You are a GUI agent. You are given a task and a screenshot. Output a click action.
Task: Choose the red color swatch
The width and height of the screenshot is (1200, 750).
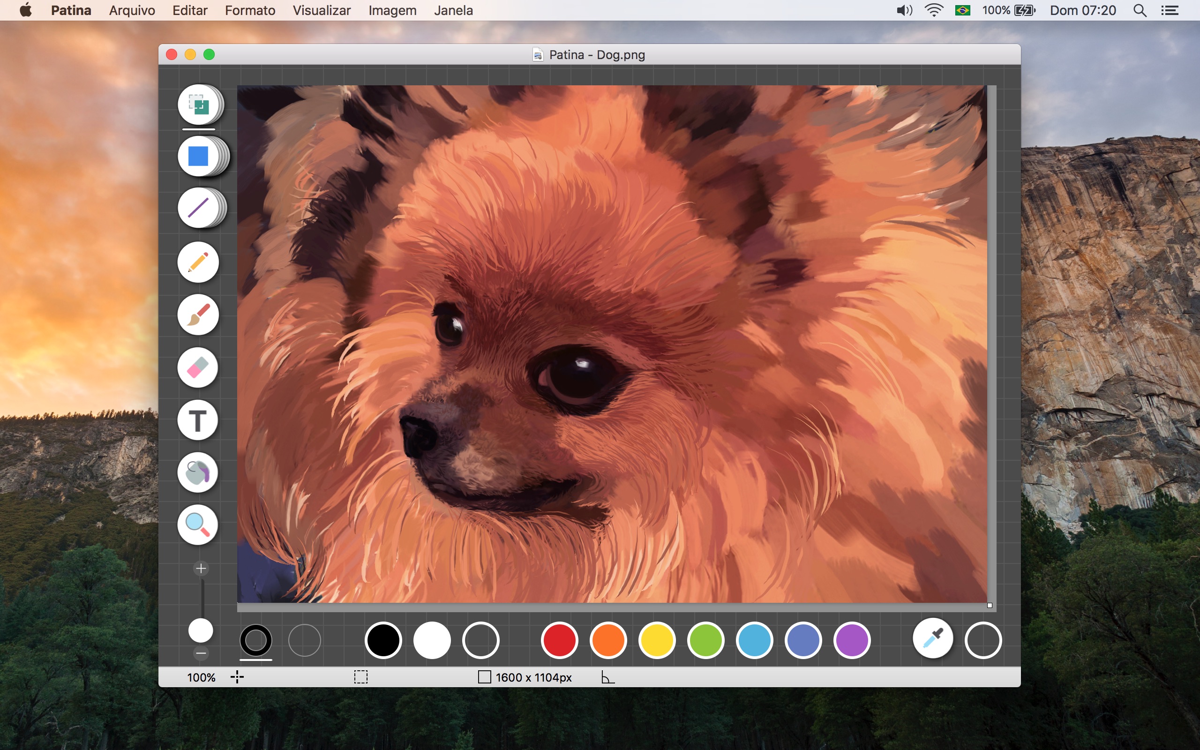click(559, 640)
